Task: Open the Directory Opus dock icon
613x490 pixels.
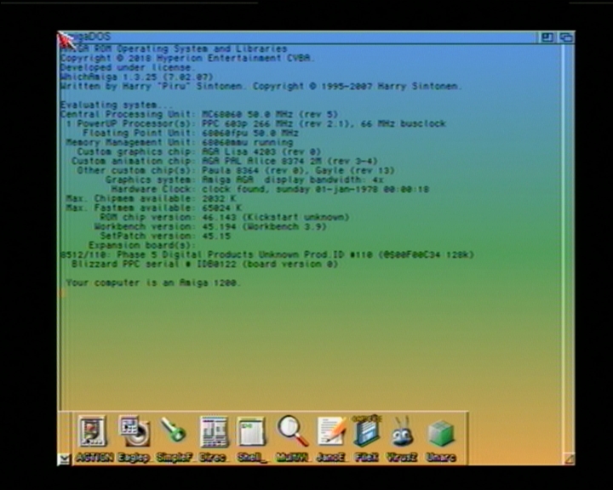Action: (213, 433)
